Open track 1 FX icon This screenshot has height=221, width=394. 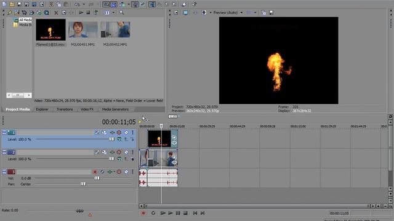(112, 133)
